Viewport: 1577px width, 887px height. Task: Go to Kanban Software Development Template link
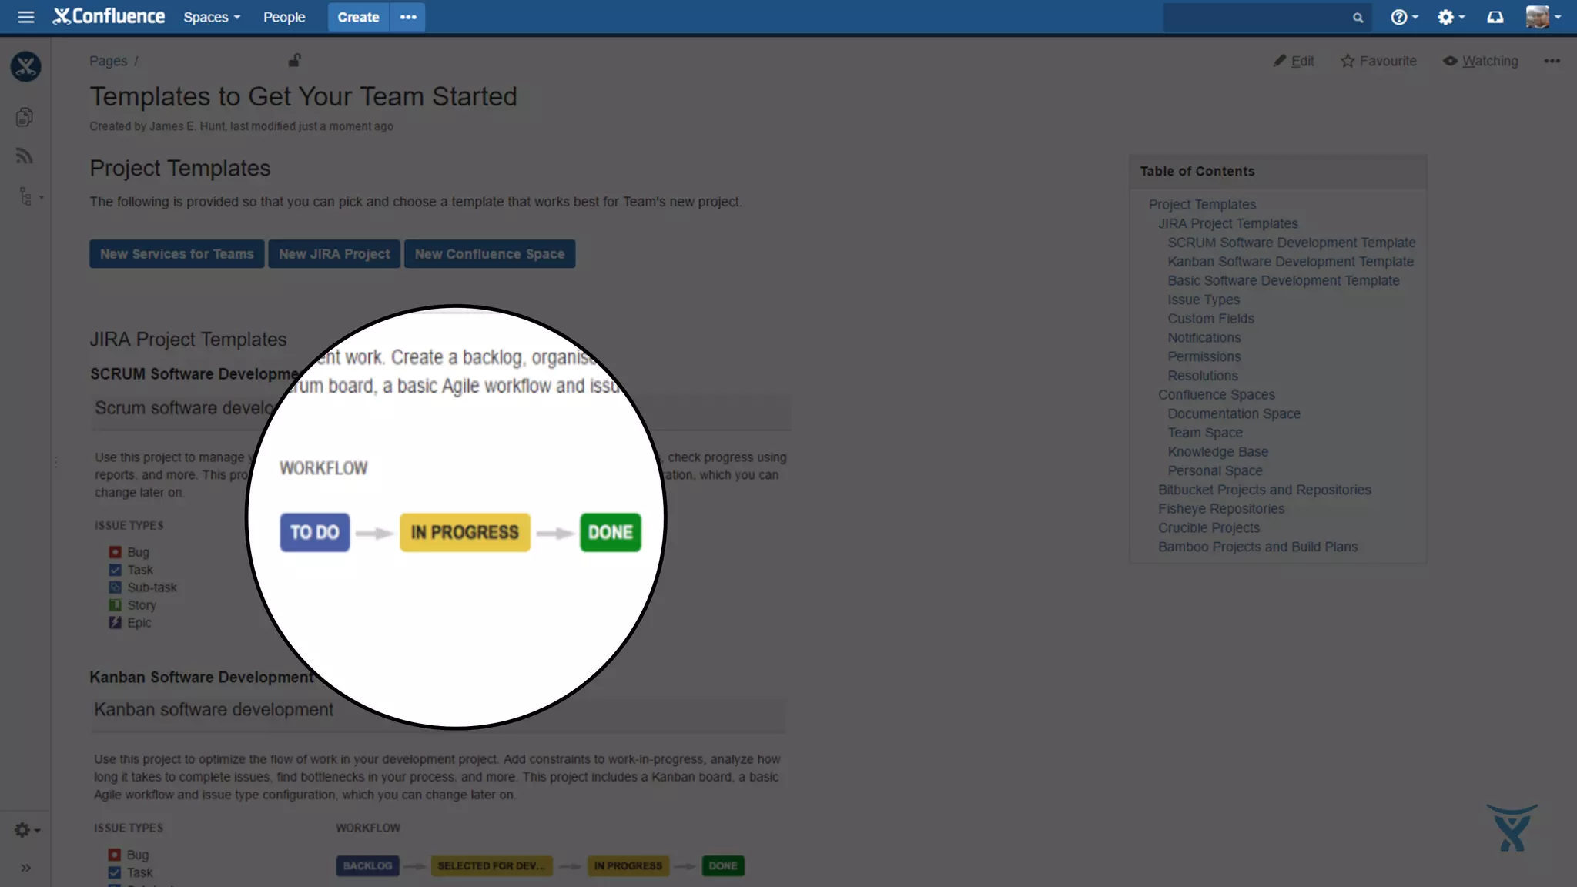point(1290,262)
